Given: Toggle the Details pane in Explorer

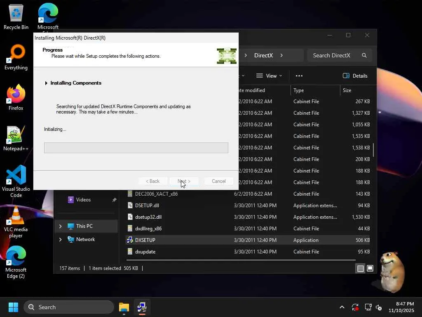Looking at the screenshot, I should [x=355, y=76].
